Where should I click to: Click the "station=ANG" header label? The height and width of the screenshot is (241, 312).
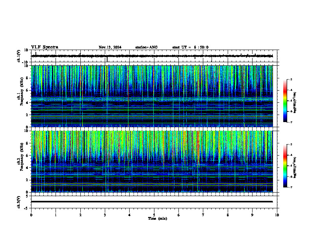(147, 47)
